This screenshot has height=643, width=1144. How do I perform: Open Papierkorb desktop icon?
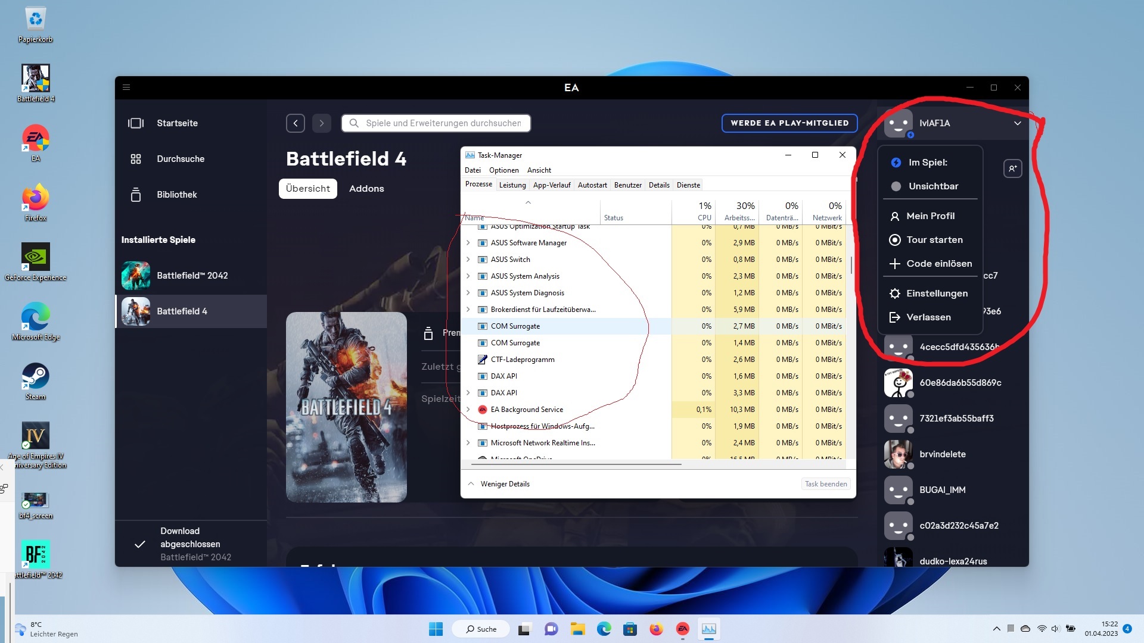pos(36,24)
